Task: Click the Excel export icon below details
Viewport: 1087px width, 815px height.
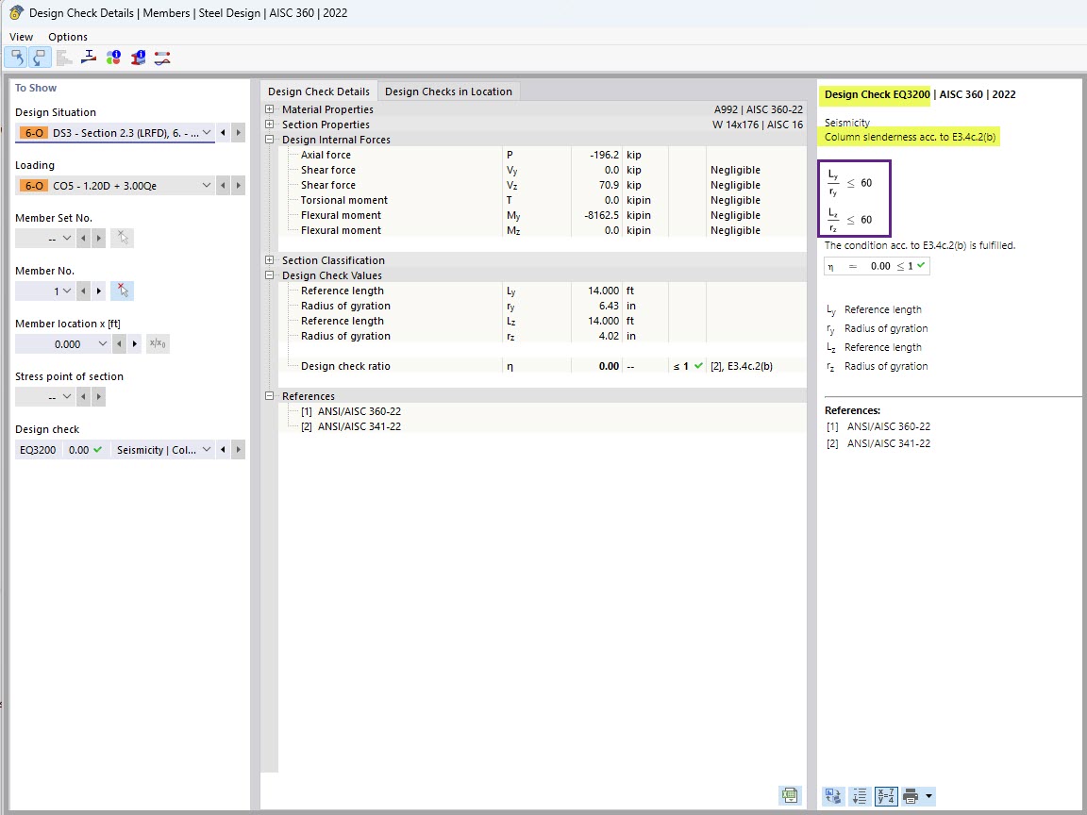Action: click(790, 795)
